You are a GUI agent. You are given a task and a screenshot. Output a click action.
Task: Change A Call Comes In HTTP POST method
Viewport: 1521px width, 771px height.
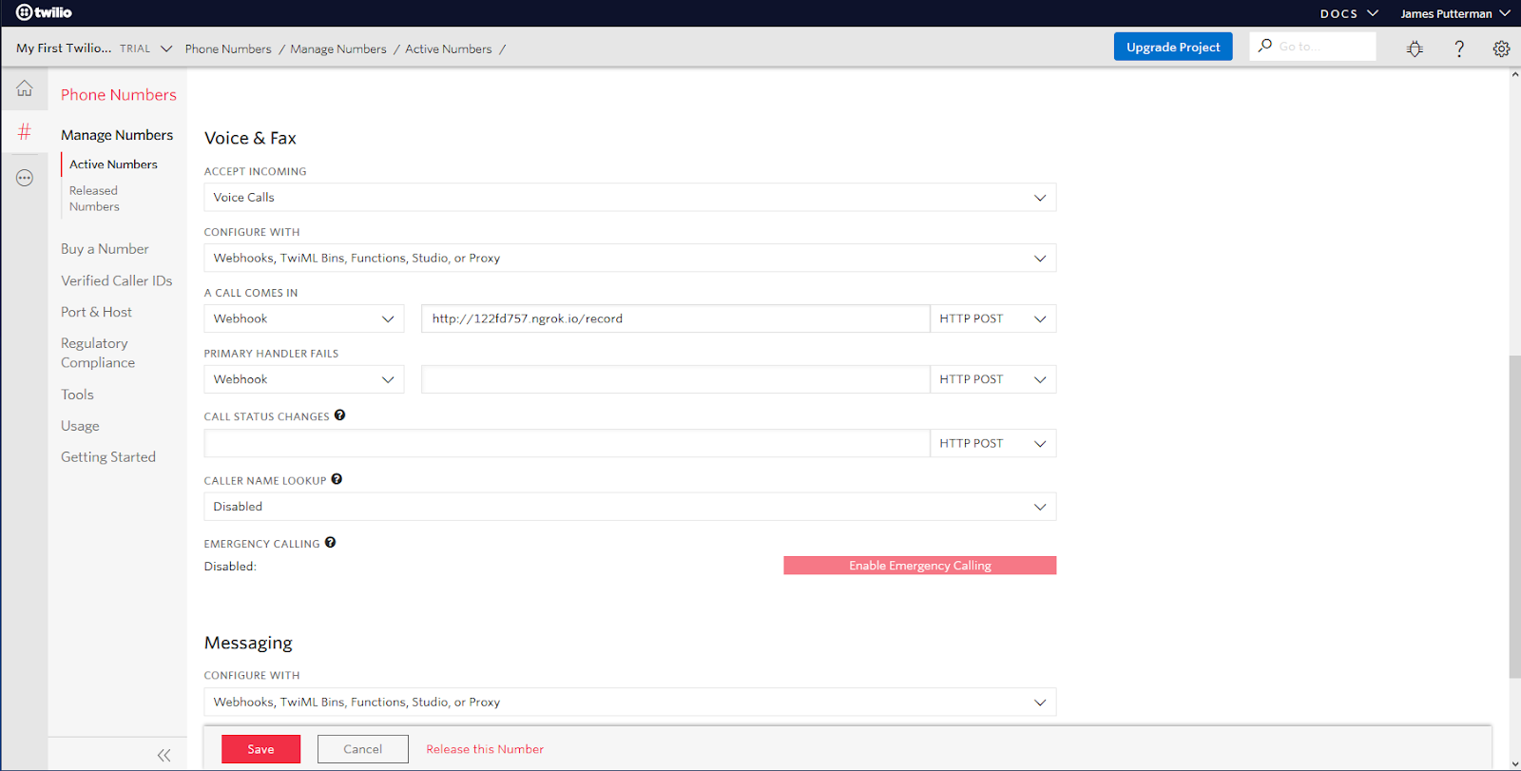click(x=993, y=318)
